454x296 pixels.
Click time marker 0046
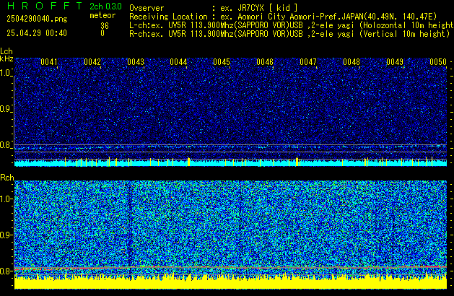point(265,62)
